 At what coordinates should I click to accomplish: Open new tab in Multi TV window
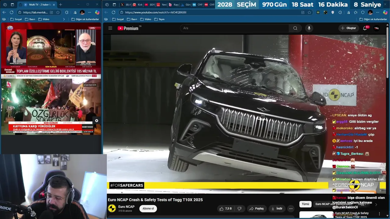pos(61,5)
